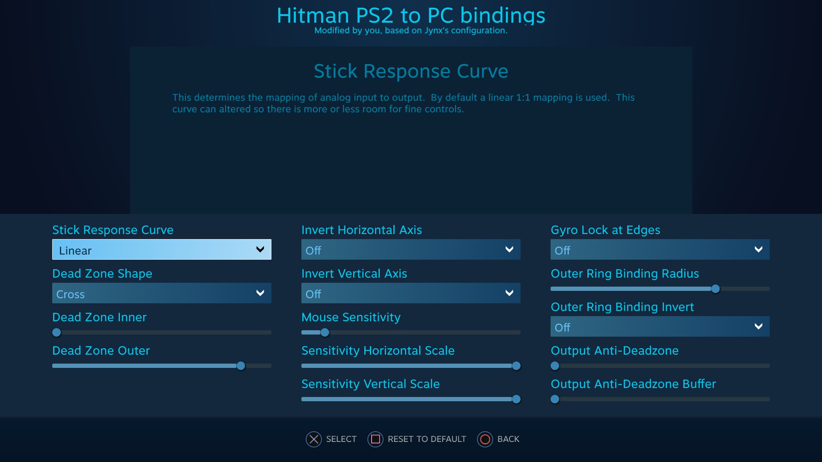Click the Sensitivity Vertical Scale slider handle

pyautogui.click(x=516, y=399)
